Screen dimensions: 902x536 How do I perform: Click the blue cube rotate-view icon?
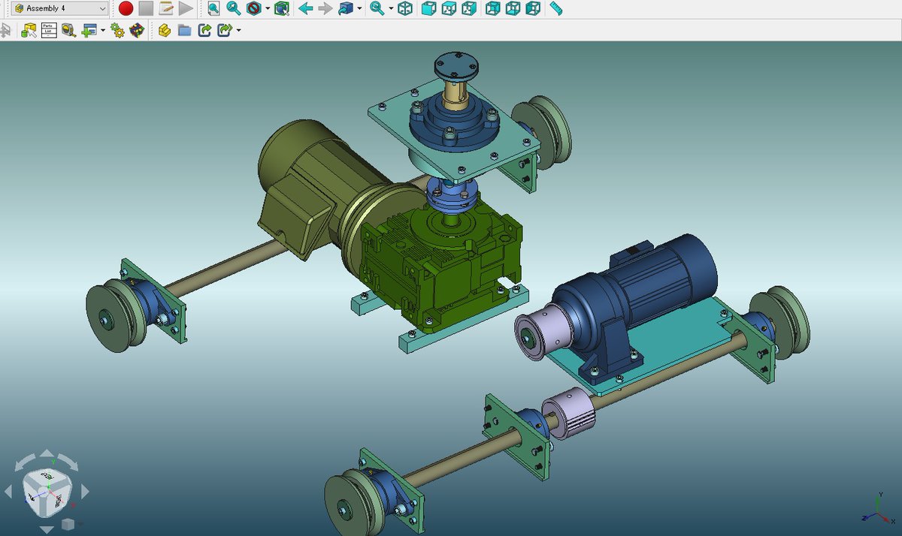[346, 9]
